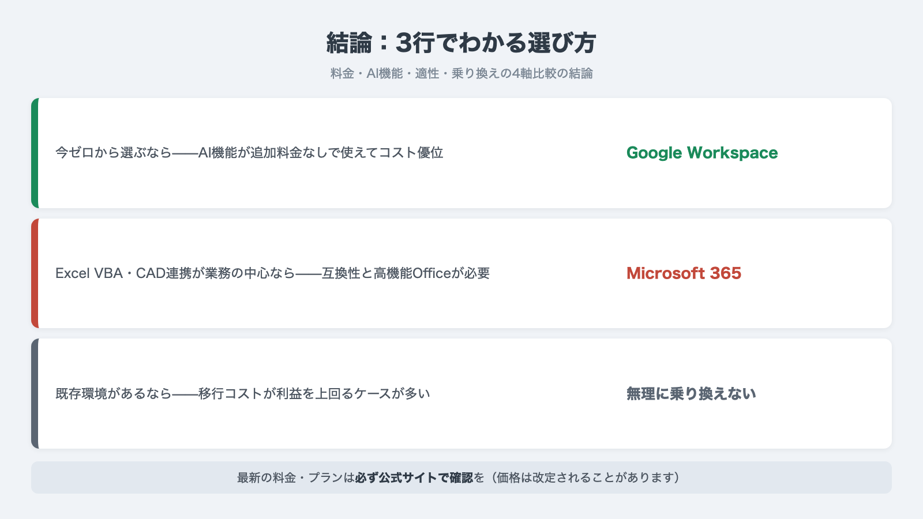Select the text 今ゼロから選ぶなら――AI機能が追加料金なしで使えてコスト優位
This screenshot has width=923, height=519.
pyautogui.click(x=249, y=153)
